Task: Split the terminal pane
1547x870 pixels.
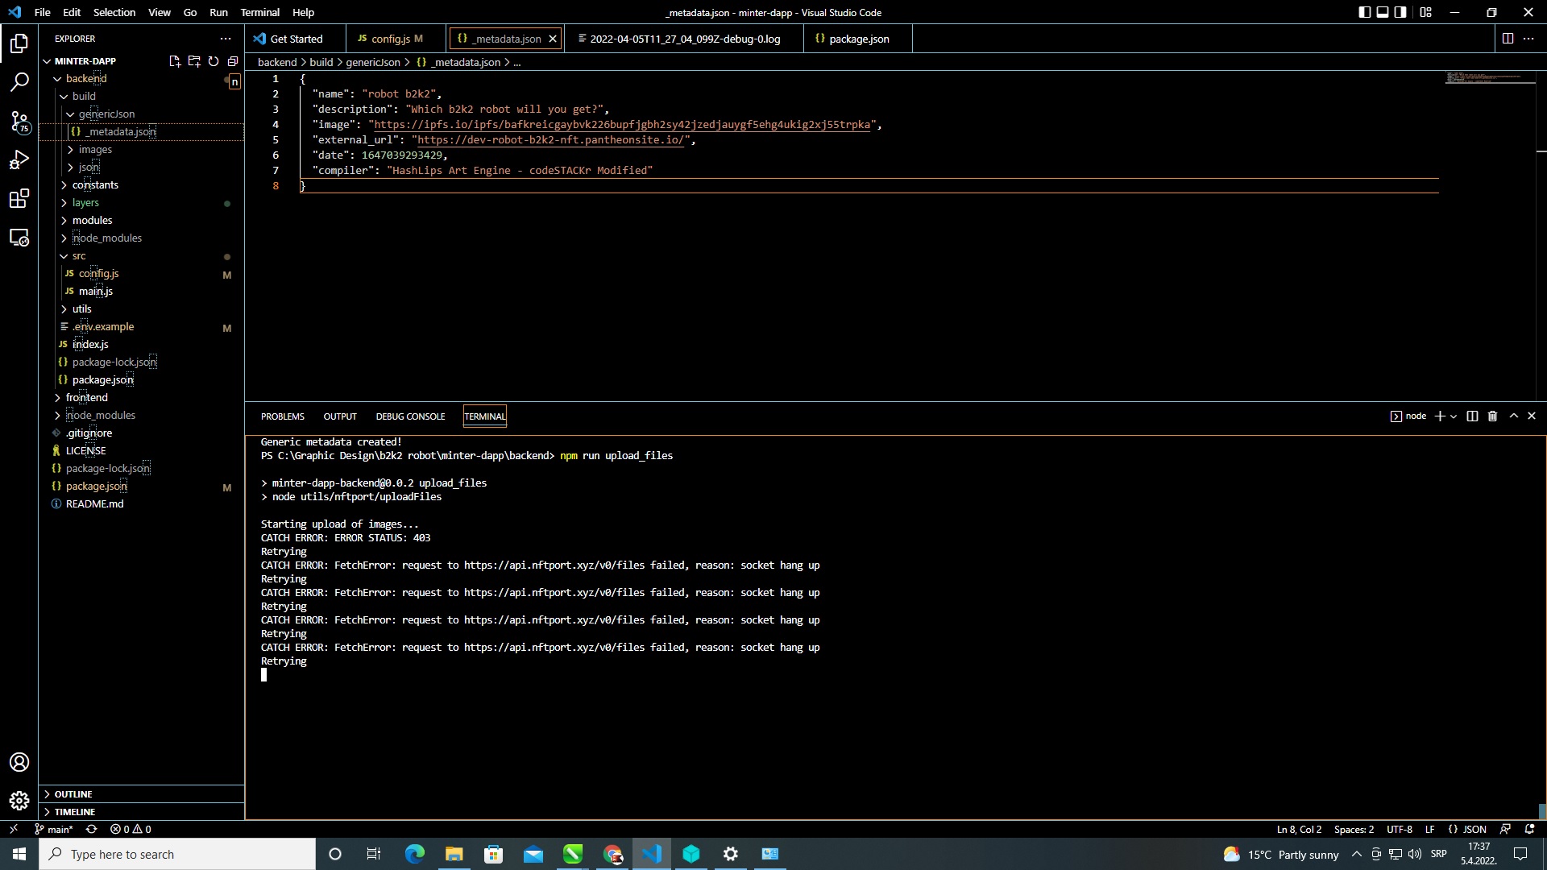Action: 1472,416
